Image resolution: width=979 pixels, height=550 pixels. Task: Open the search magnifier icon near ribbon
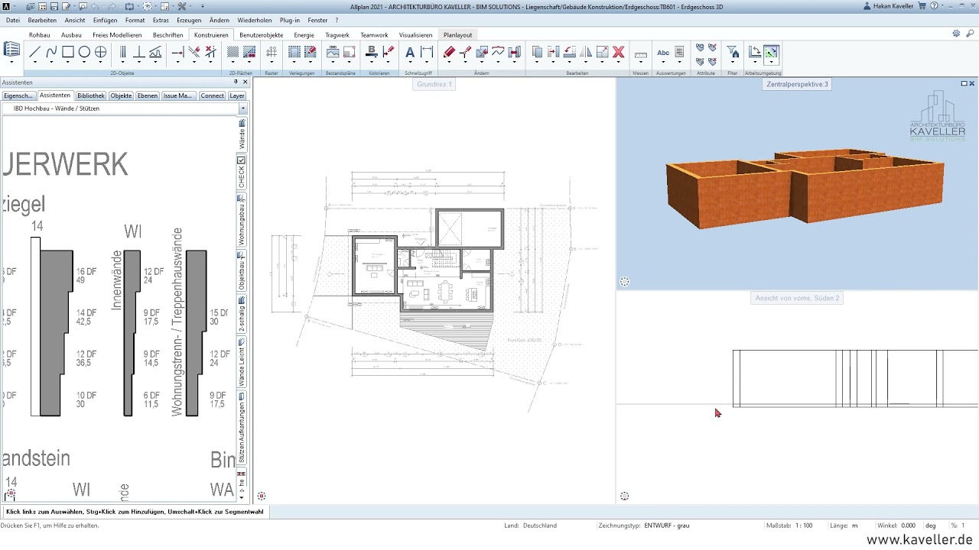pos(970,34)
